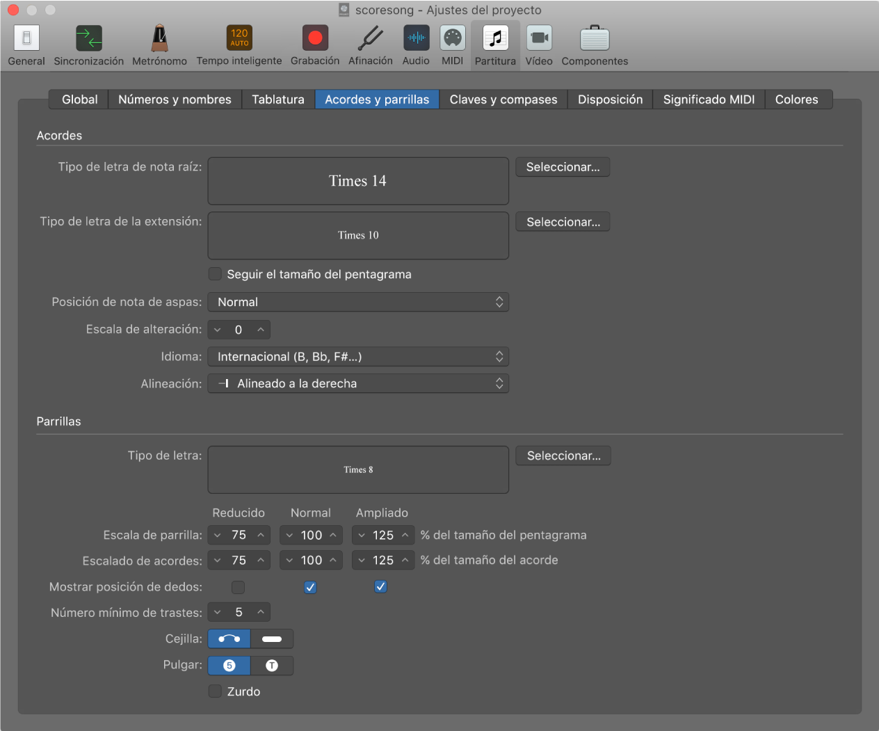Open the Sincronización settings icon
The width and height of the screenshot is (879, 731).
click(x=89, y=38)
